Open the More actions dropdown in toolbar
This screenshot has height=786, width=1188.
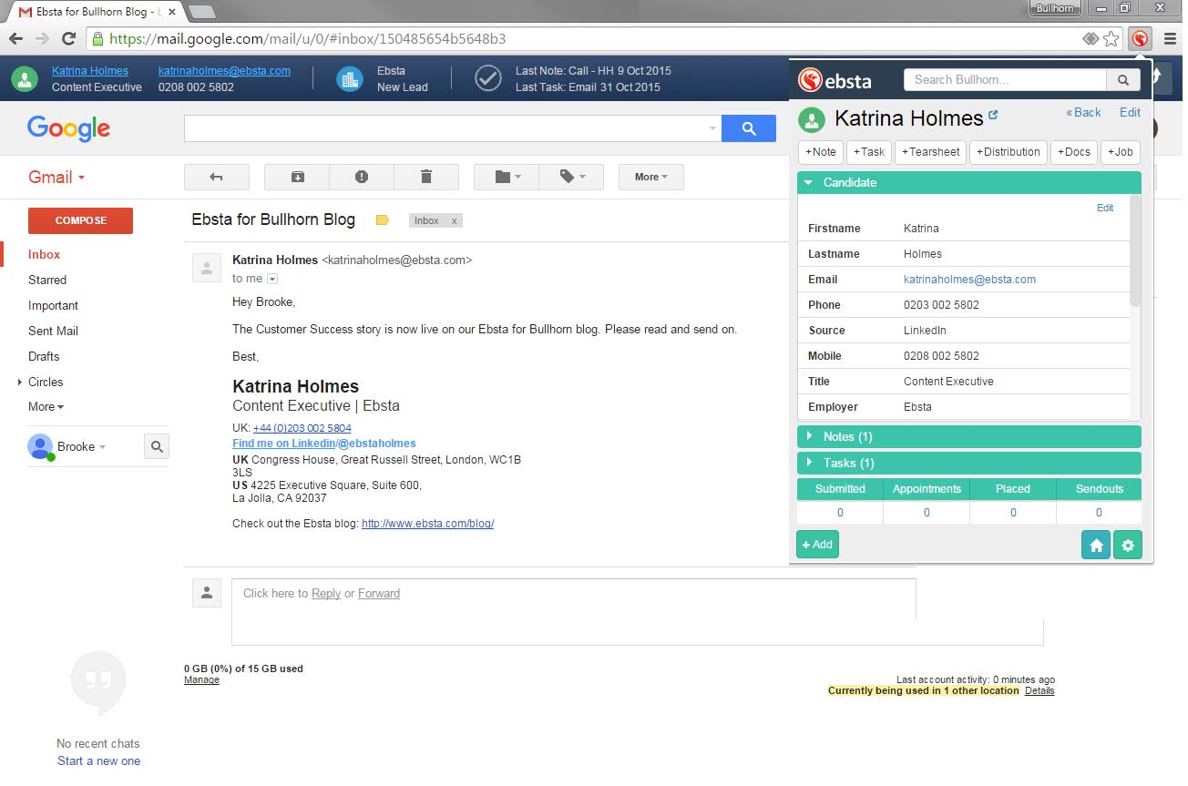651,177
